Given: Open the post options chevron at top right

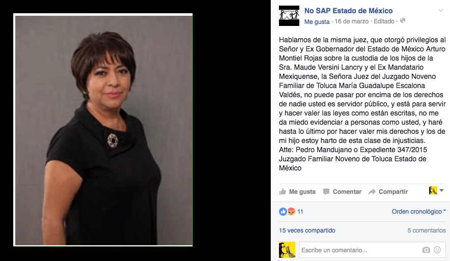Looking at the screenshot, I should [441, 11].
